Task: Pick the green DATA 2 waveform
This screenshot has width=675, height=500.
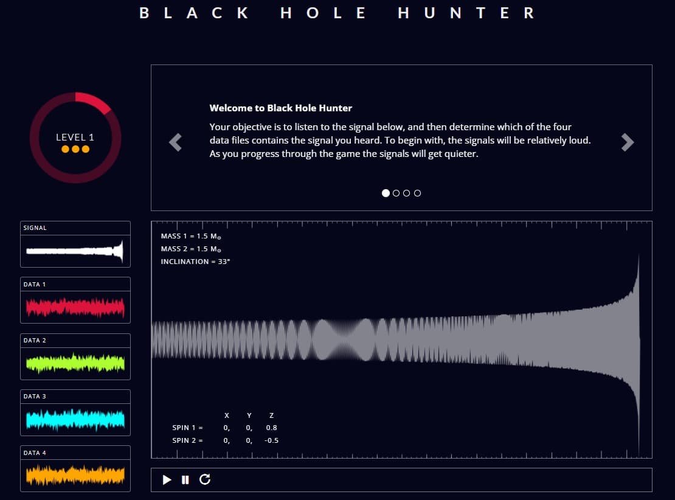Action: pyautogui.click(x=75, y=363)
